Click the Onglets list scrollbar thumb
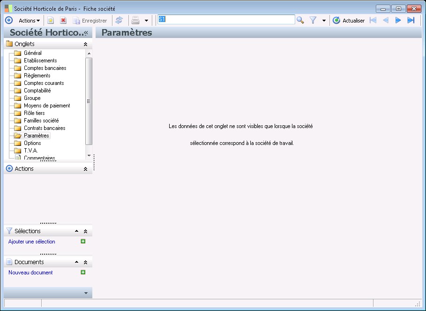This screenshot has height=311, width=426. (89, 101)
